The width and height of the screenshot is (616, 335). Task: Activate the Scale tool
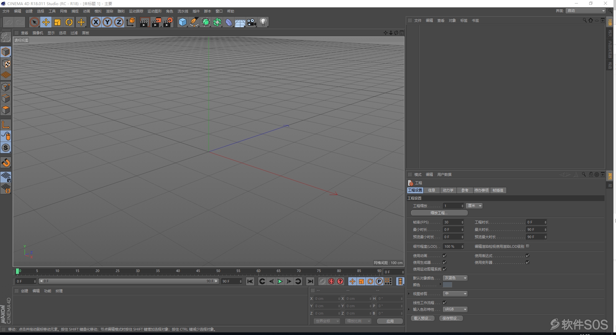(x=58, y=22)
